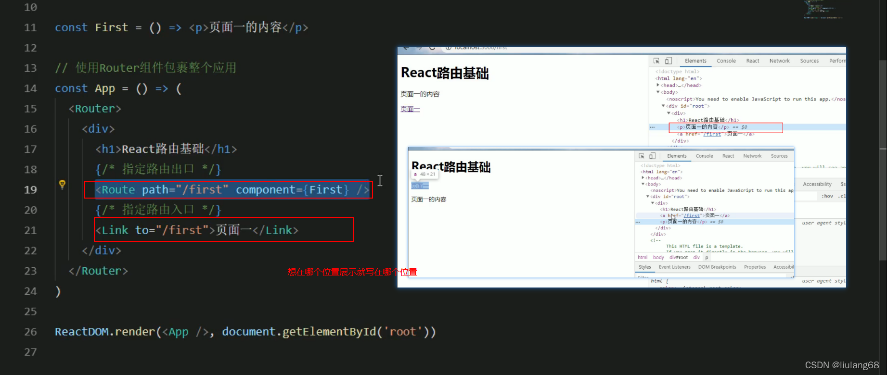Click the :hov toggle in styles pane

tap(827, 196)
